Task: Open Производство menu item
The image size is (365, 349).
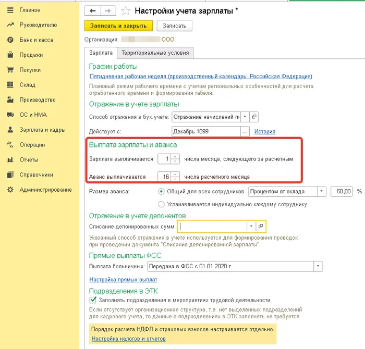Action: [38, 99]
